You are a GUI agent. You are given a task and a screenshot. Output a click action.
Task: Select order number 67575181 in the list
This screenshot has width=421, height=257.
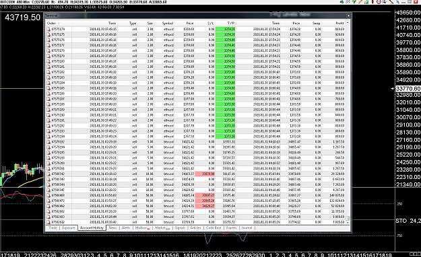point(58,67)
